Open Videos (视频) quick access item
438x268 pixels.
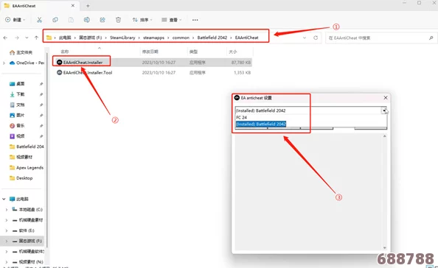click(x=17, y=136)
